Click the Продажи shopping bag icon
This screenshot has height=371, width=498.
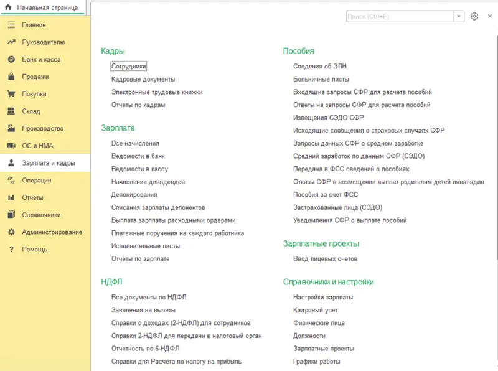[x=11, y=77]
